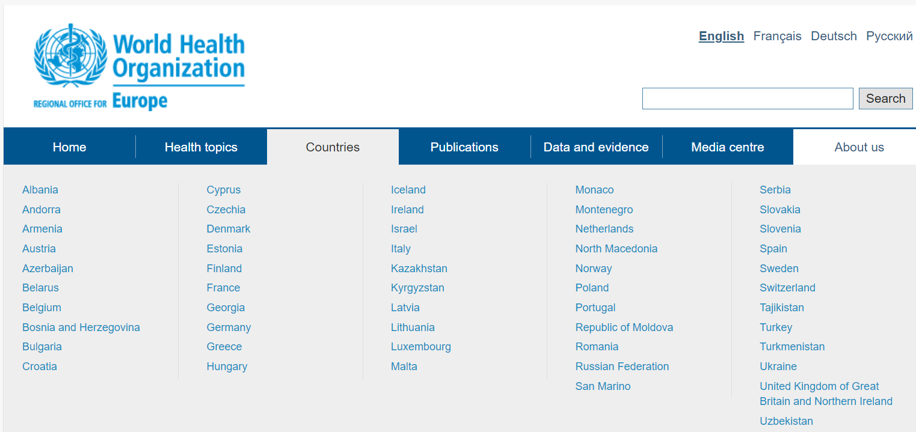Select the Netherlands link

[x=604, y=229]
